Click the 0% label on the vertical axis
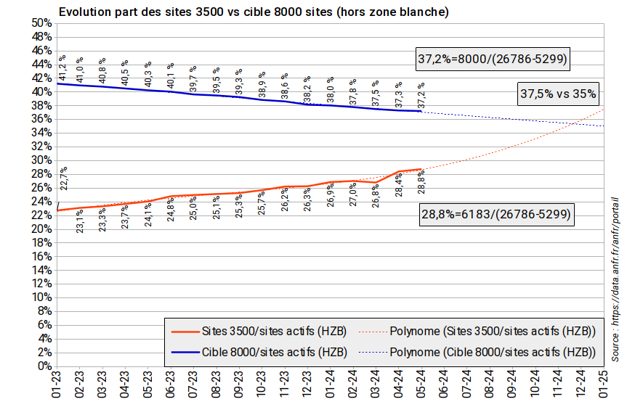The height and width of the screenshot is (415, 635). (44, 366)
